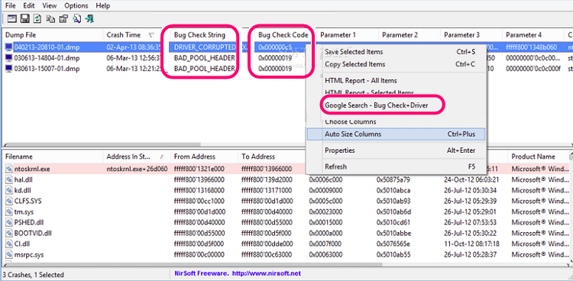
Task: Click icon of 030613-14804-01.dmp dump
Action: pyautogui.click(x=8, y=58)
